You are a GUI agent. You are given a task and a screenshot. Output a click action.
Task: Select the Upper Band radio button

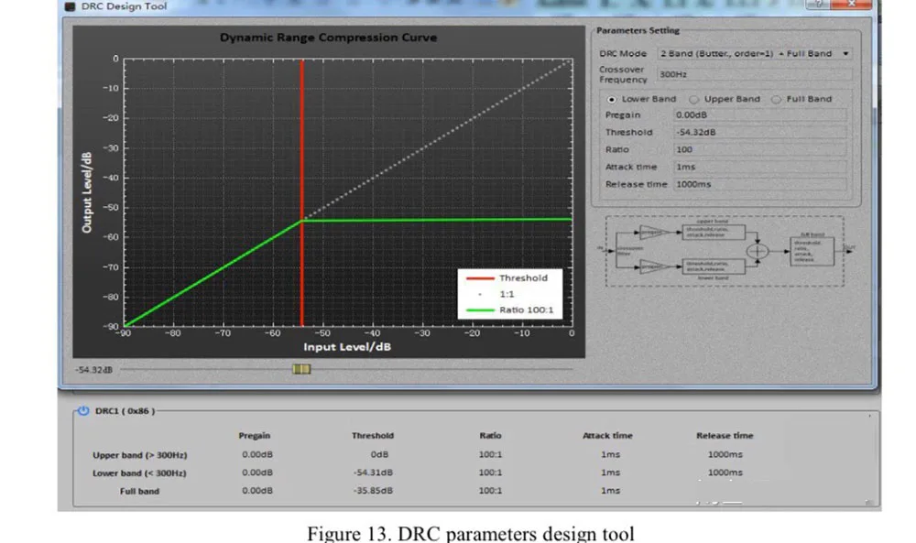(693, 99)
